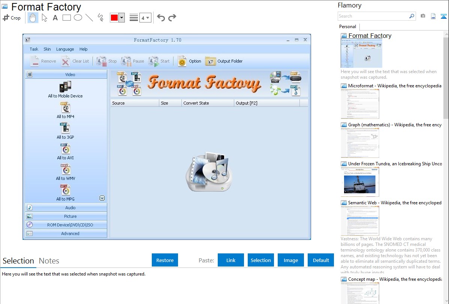
Task: Undo the last annotation
Action: click(161, 18)
